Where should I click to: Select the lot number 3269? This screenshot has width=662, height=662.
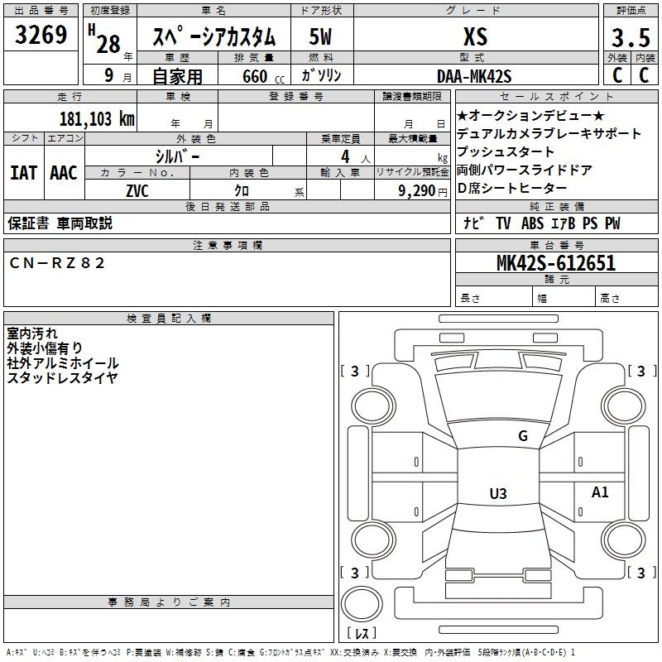pos(42,36)
